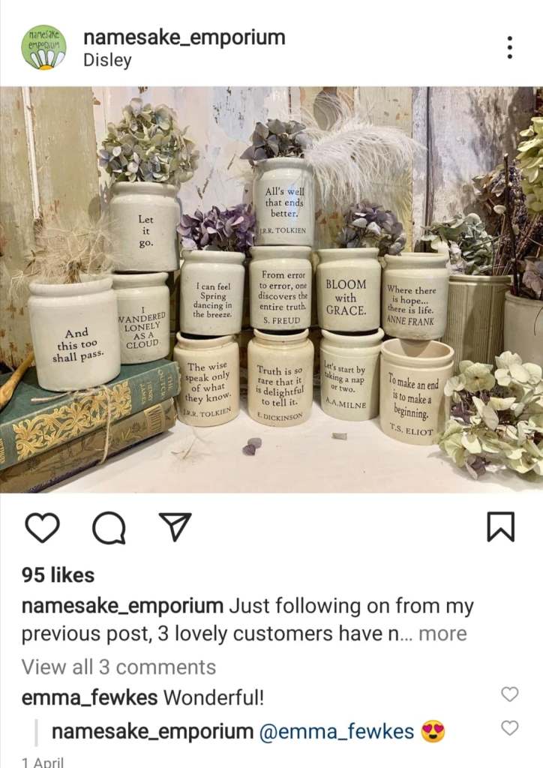The height and width of the screenshot is (768, 543).
Task: Open emma_fewkes commenter profile
Action: coord(89,697)
